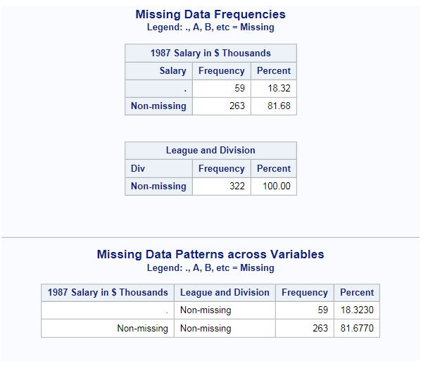Click the Missing Data Patterns across Variables title
The width and height of the screenshot is (428, 366).
click(x=210, y=254)
